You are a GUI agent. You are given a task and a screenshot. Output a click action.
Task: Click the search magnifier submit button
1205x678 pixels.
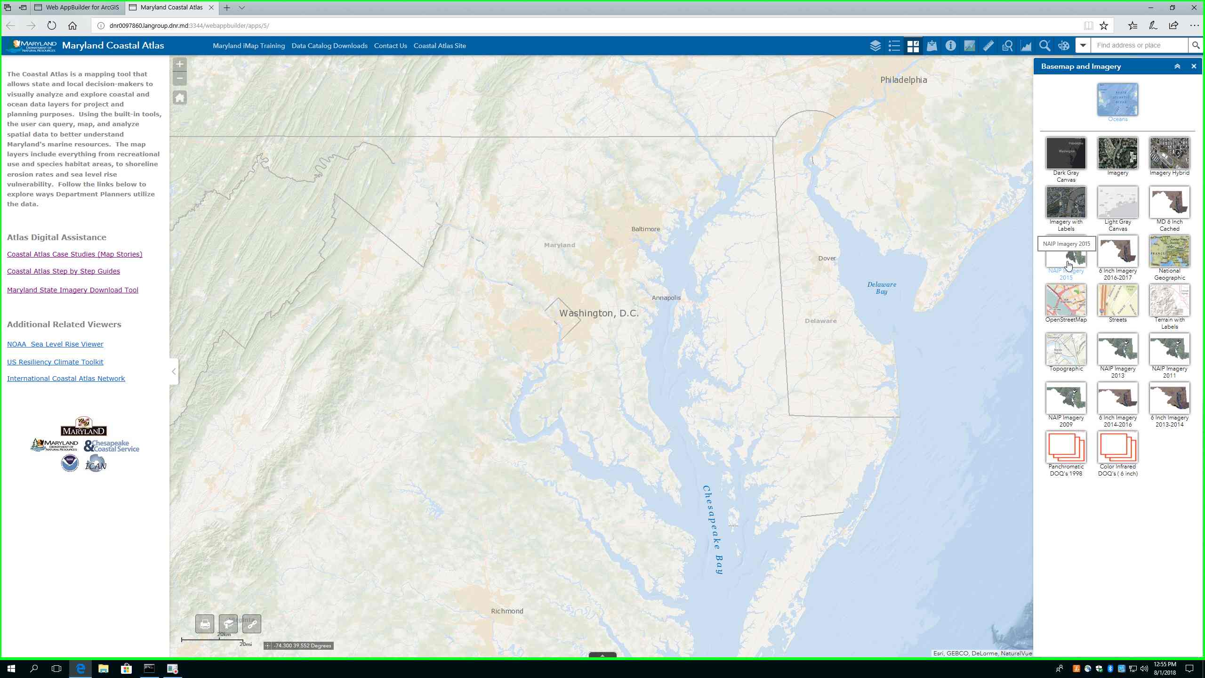coord(1195,46)
